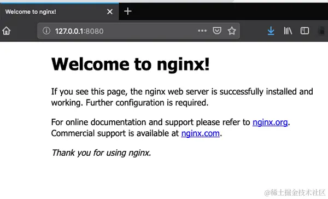The image size is (328, 199).
Task: Toggle the sidebars icon
Action: click(304, 31)
